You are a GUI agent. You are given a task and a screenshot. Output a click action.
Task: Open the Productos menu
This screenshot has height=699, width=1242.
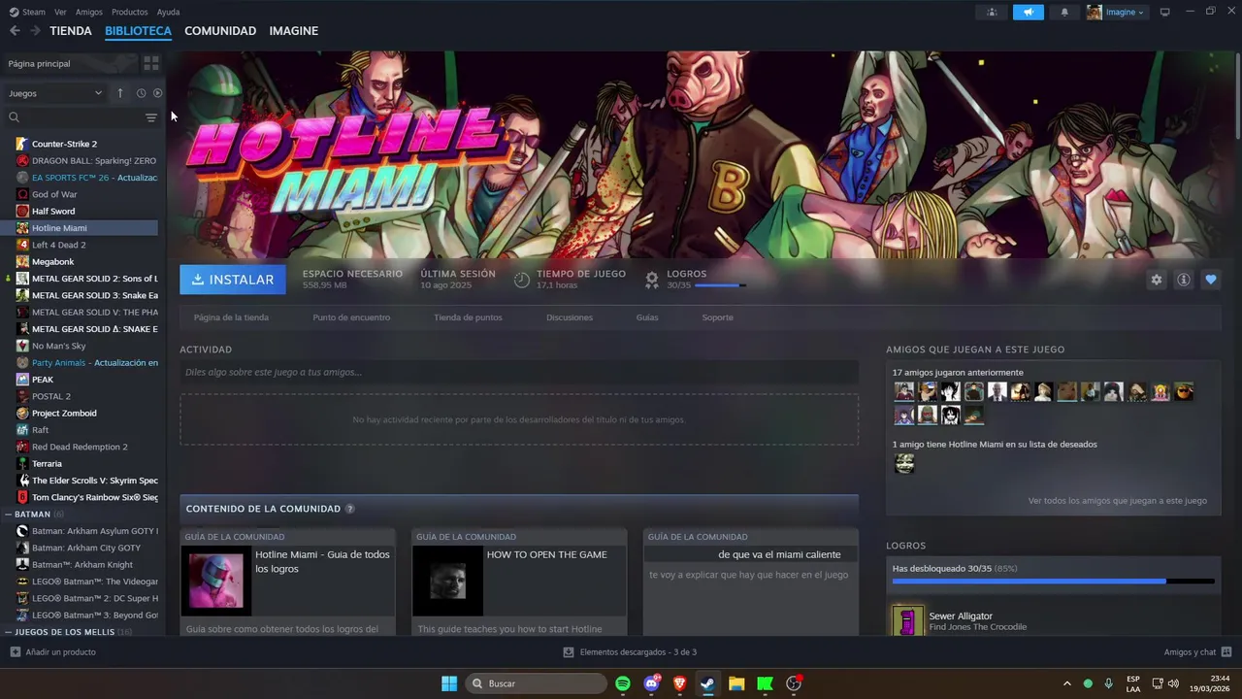[x=130, y=12]
